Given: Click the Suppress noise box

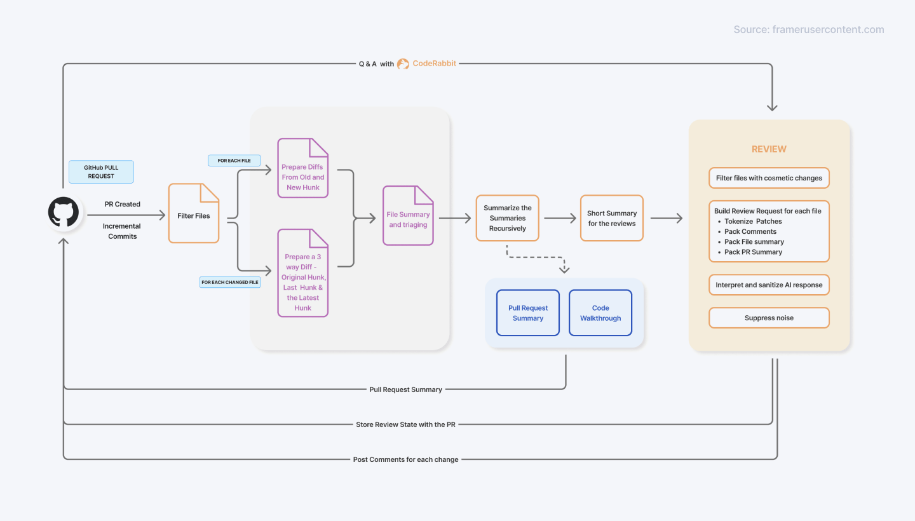Looking at the screenshot, I should coord(769,318).
